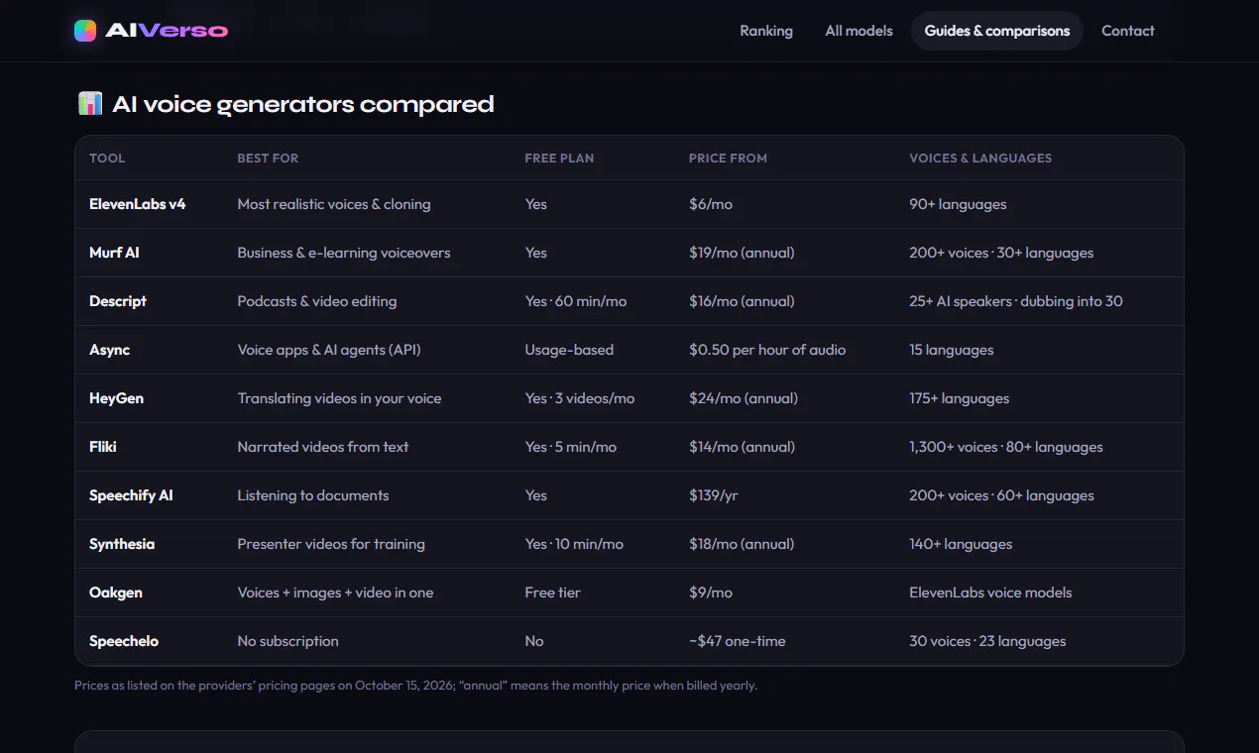This screenshot has height=753, width=1259.
Task: Select the Async tool name
Action: (x=109, y=350)
